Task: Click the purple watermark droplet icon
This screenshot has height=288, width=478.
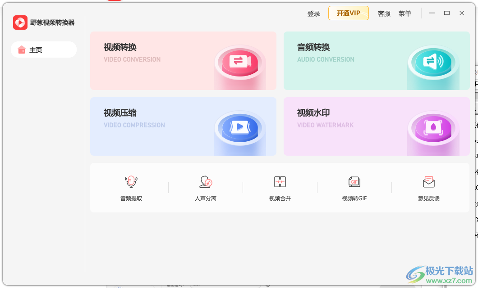Action: coord(433,127)
